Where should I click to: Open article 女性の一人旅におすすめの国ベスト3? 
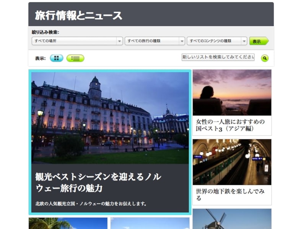pos(230,125)
